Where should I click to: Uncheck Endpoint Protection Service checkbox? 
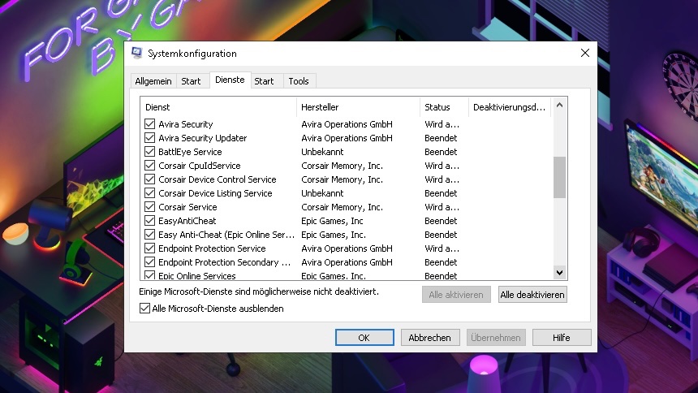click(x=150, y=248)
